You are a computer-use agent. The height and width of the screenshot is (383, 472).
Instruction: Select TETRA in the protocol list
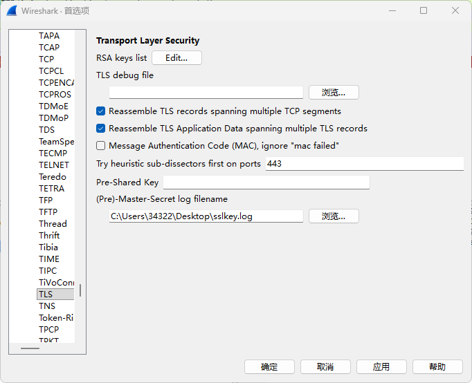coord(51,188)
